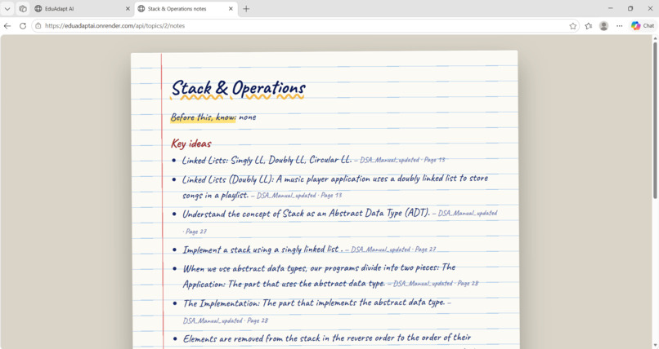Open the favorites list icon
Screen dimensions: 659x349
pos(589,26)
